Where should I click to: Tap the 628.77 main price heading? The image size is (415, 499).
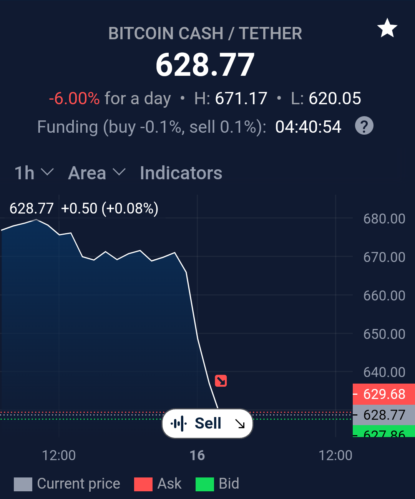(x=205, y=65)
